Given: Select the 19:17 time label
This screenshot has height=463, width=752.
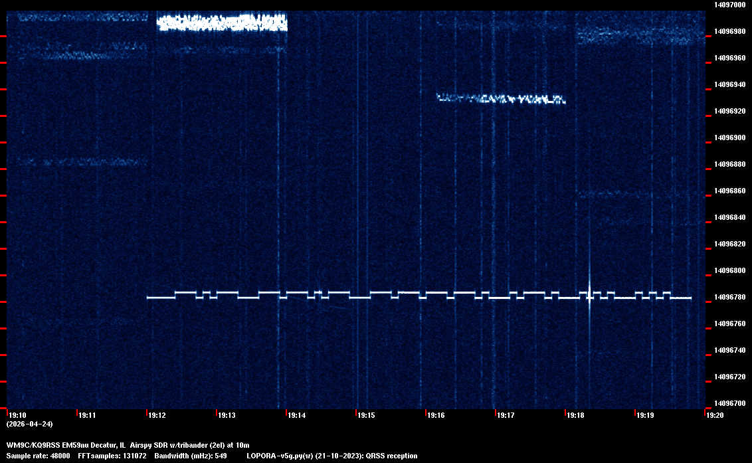Looking at the screenshot, I should pyautogui.click(x=506, y=415).
